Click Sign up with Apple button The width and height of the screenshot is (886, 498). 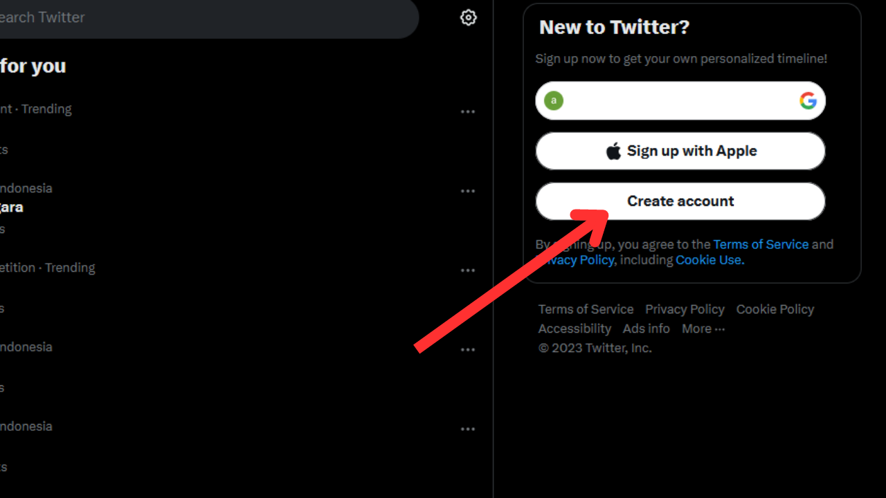(680, 151)
